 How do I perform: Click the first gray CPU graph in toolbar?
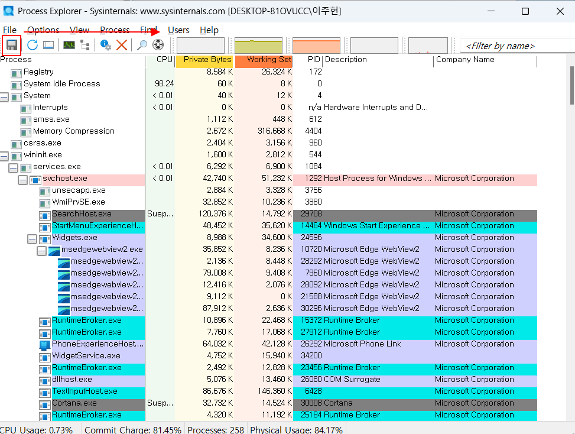(200, 46)
